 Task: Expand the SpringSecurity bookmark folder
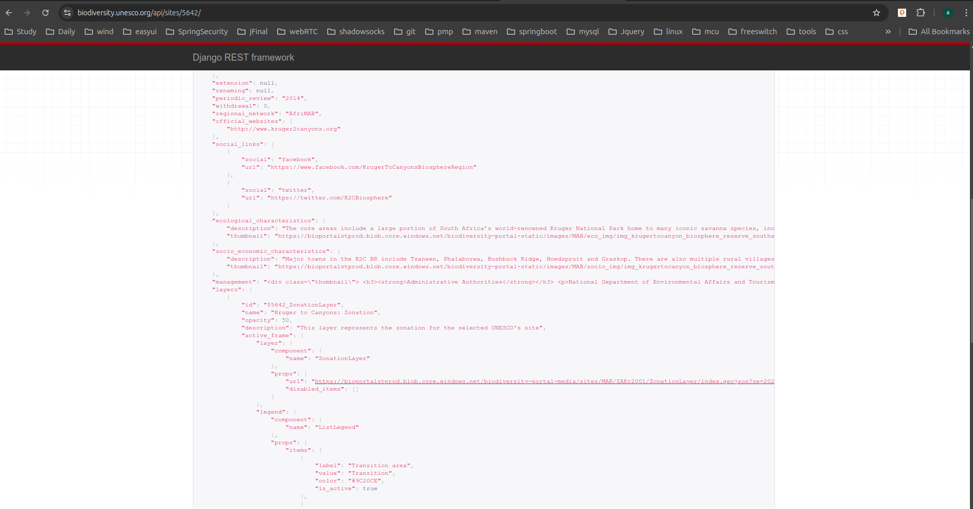coord(197,32)
